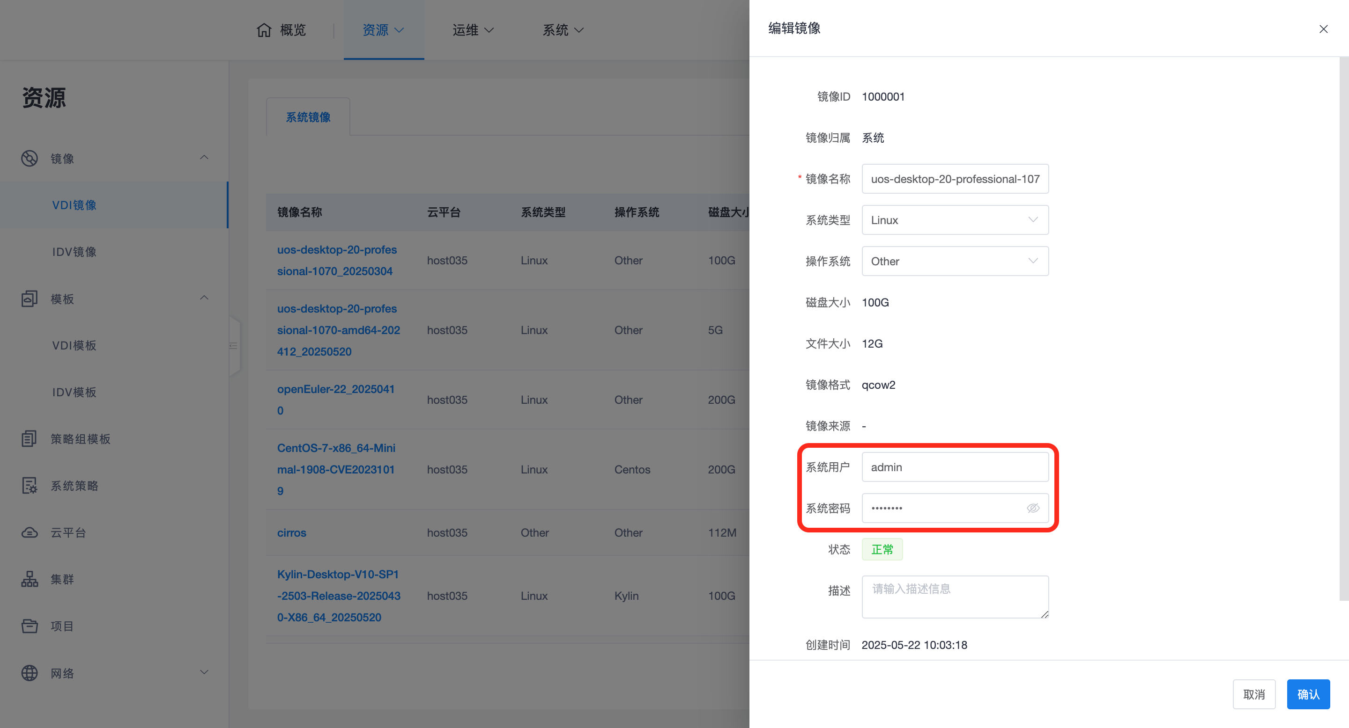Collapse the sidebar using the handle icon

point(234,346)
